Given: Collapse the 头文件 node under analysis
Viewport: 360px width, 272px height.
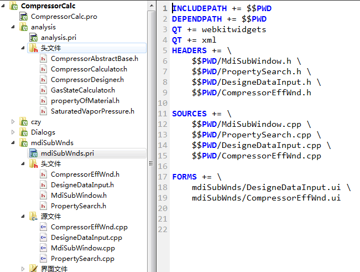Looking at the screenshot, I should [23, 48].
